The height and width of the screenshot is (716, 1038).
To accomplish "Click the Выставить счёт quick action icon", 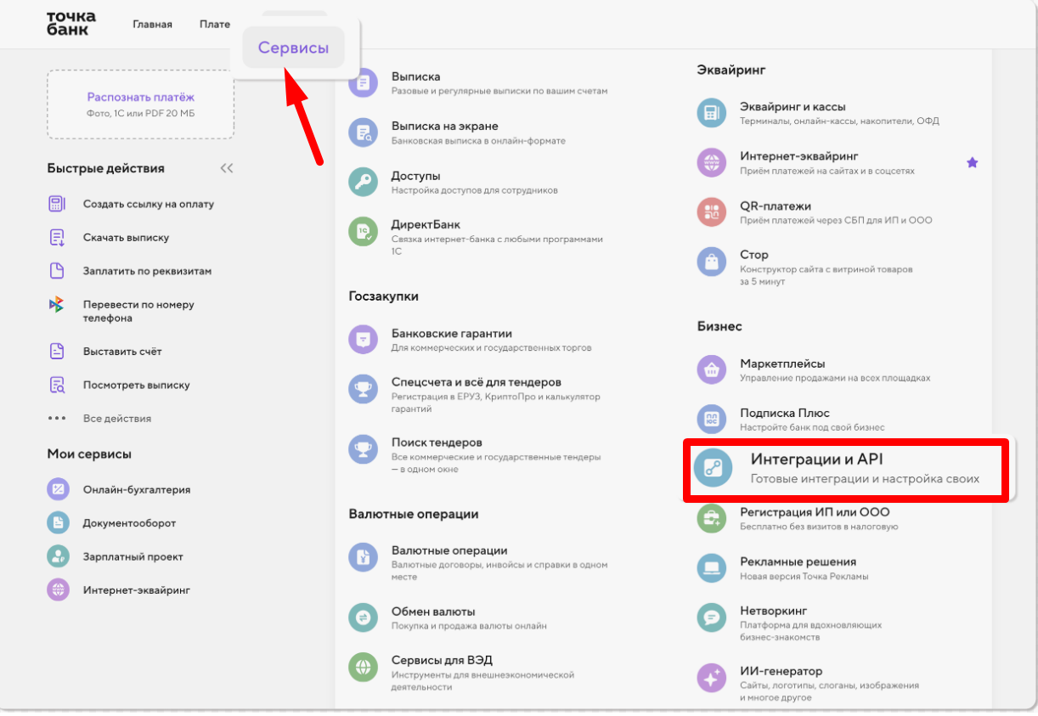I will [x=57, y=351].
